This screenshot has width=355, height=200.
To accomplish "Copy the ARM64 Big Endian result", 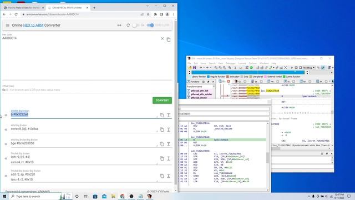I will tap(161, 115).
